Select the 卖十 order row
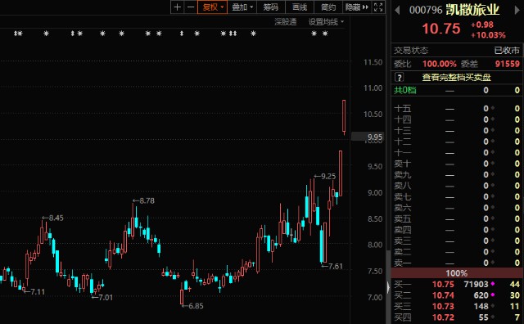Image resolution: width=524 pixels, height=324 pixels. [457, 164]
